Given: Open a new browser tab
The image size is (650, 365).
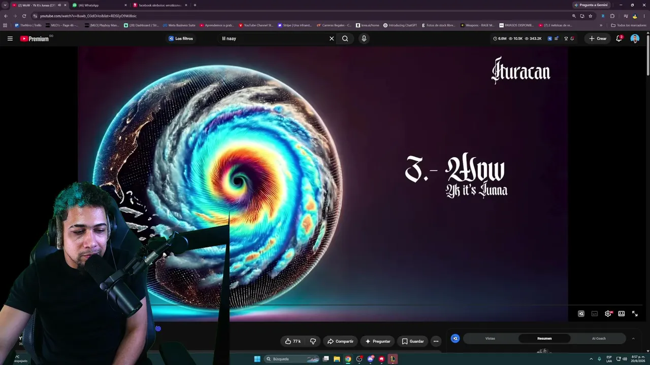Looking at the screenshot, I should point(195,5).
